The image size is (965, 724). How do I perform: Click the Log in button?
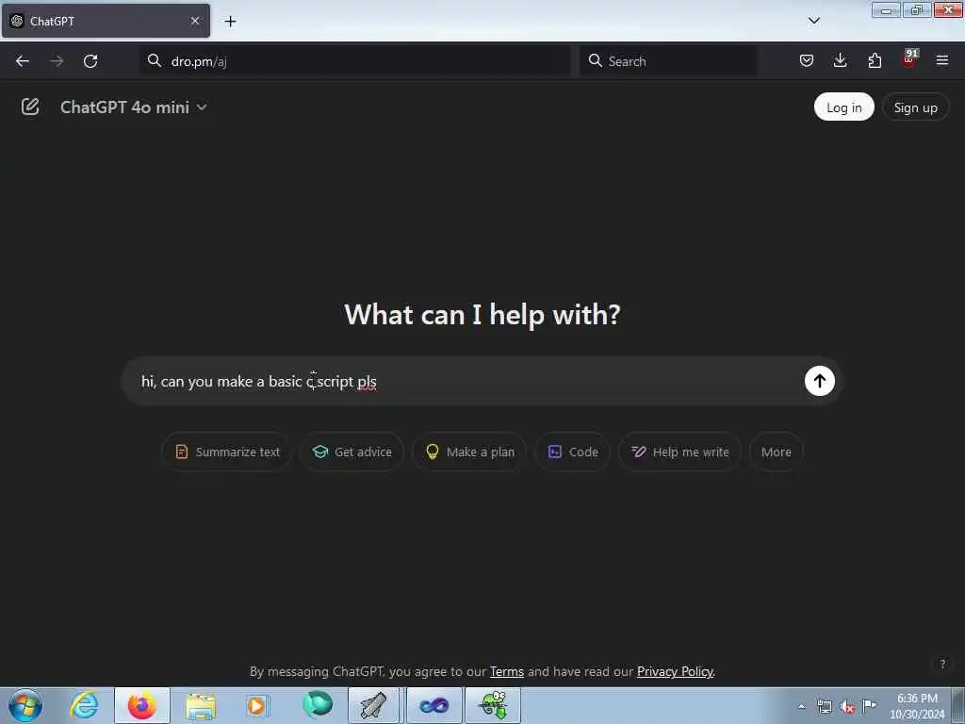843,107
